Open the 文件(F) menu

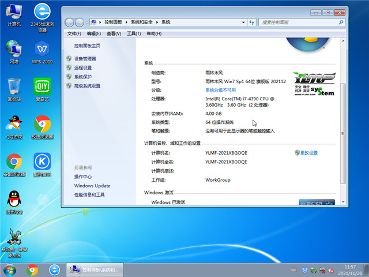(x=74, y=33)
